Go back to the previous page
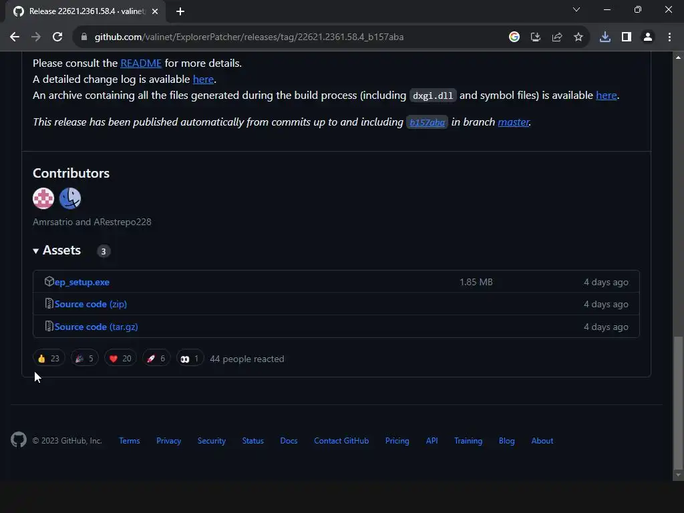The width and height of the screenshot is (684, 513). click(15, 37)
